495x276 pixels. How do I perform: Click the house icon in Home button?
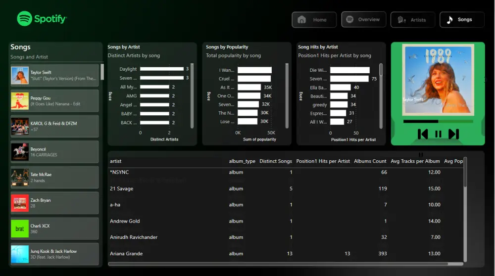[302, 20]
